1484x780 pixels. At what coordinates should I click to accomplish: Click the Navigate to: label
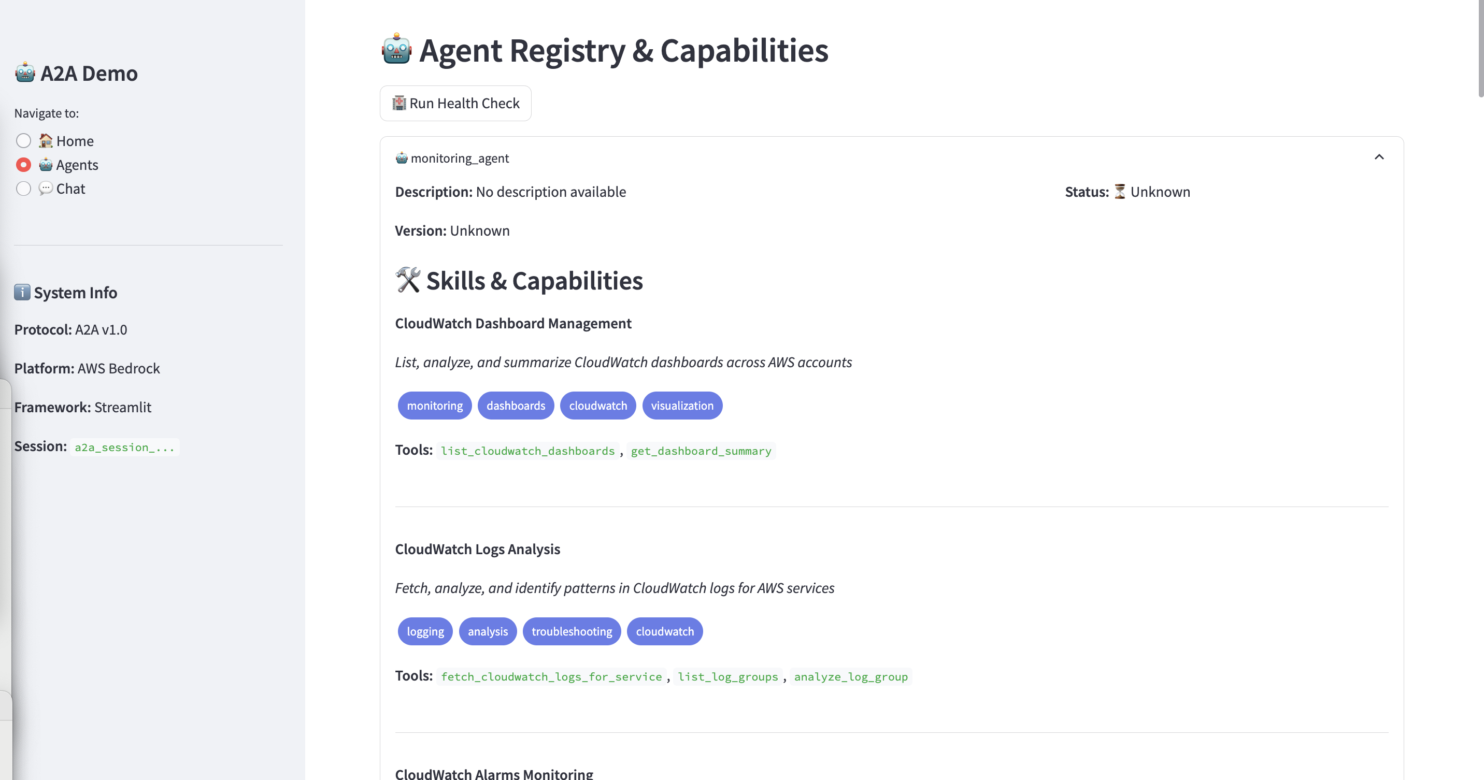point(47,113)
